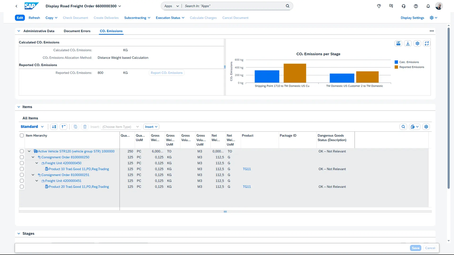
Task: Select the Active Vehicle STR120 row checkbox
Action: (22, 151)
